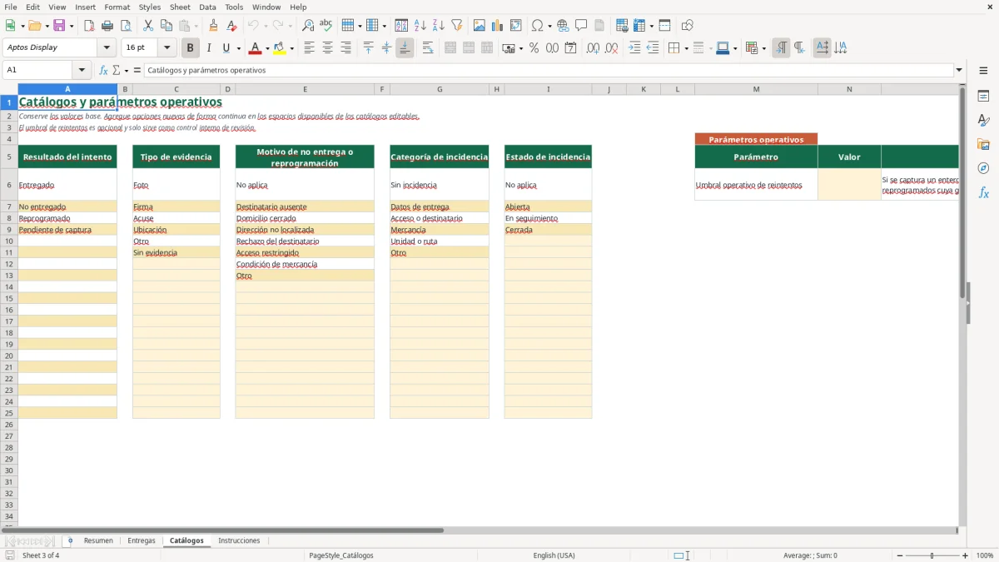Image resolution: width=999 pixels, height=562 pixels.
Task: Switch to the Entregas sheet tab
Action: pyautogui.click(x=142, y=541)
